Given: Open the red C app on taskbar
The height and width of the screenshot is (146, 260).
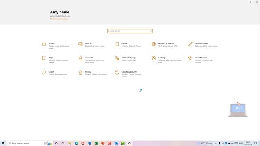Looking at the screenshot, I should click(x=109, y=143).
